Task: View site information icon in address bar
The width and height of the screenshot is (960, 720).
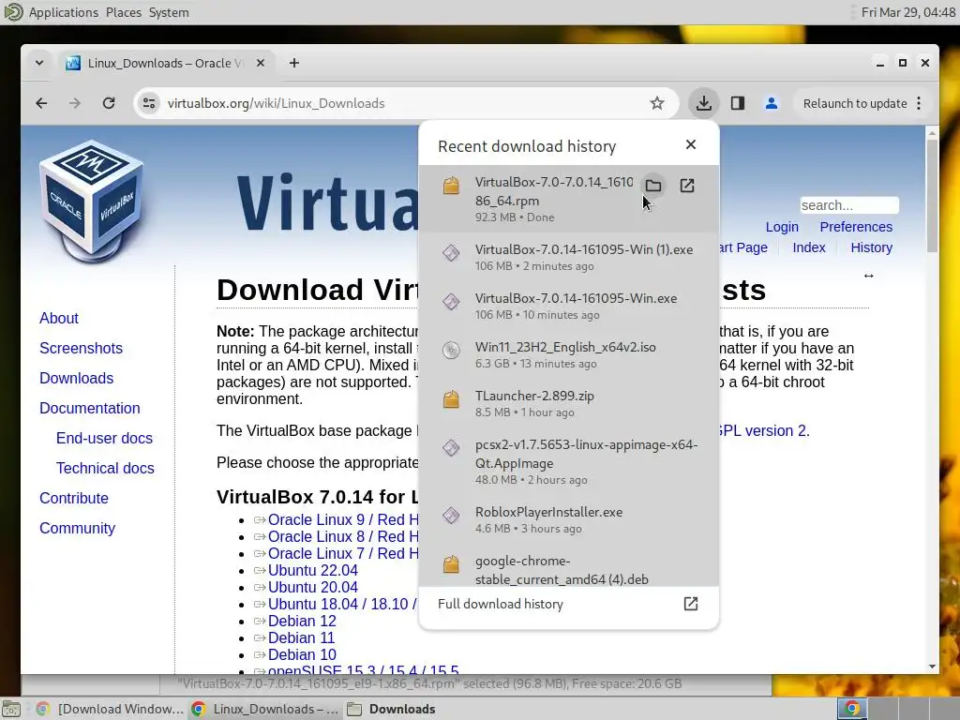Action: click(149, 103)
